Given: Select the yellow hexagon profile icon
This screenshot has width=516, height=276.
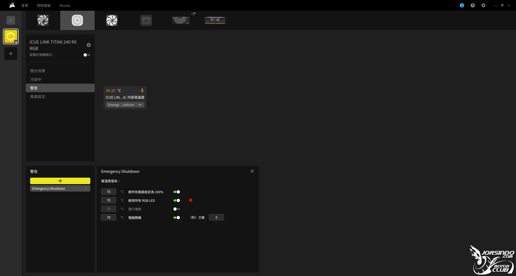Looking at the screenshot, I should [11, 36].
